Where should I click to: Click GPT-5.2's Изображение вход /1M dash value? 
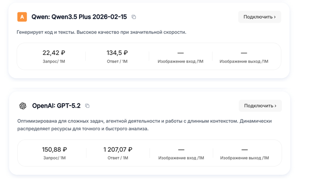pos(181,150)
